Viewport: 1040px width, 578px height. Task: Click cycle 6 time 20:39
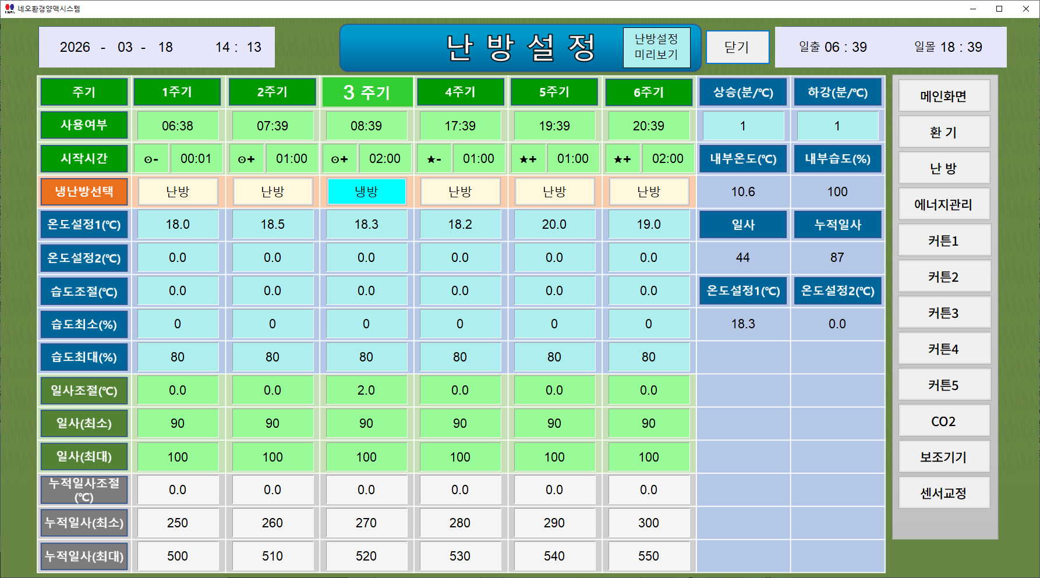pyautogui.click(x=649, y=126)
